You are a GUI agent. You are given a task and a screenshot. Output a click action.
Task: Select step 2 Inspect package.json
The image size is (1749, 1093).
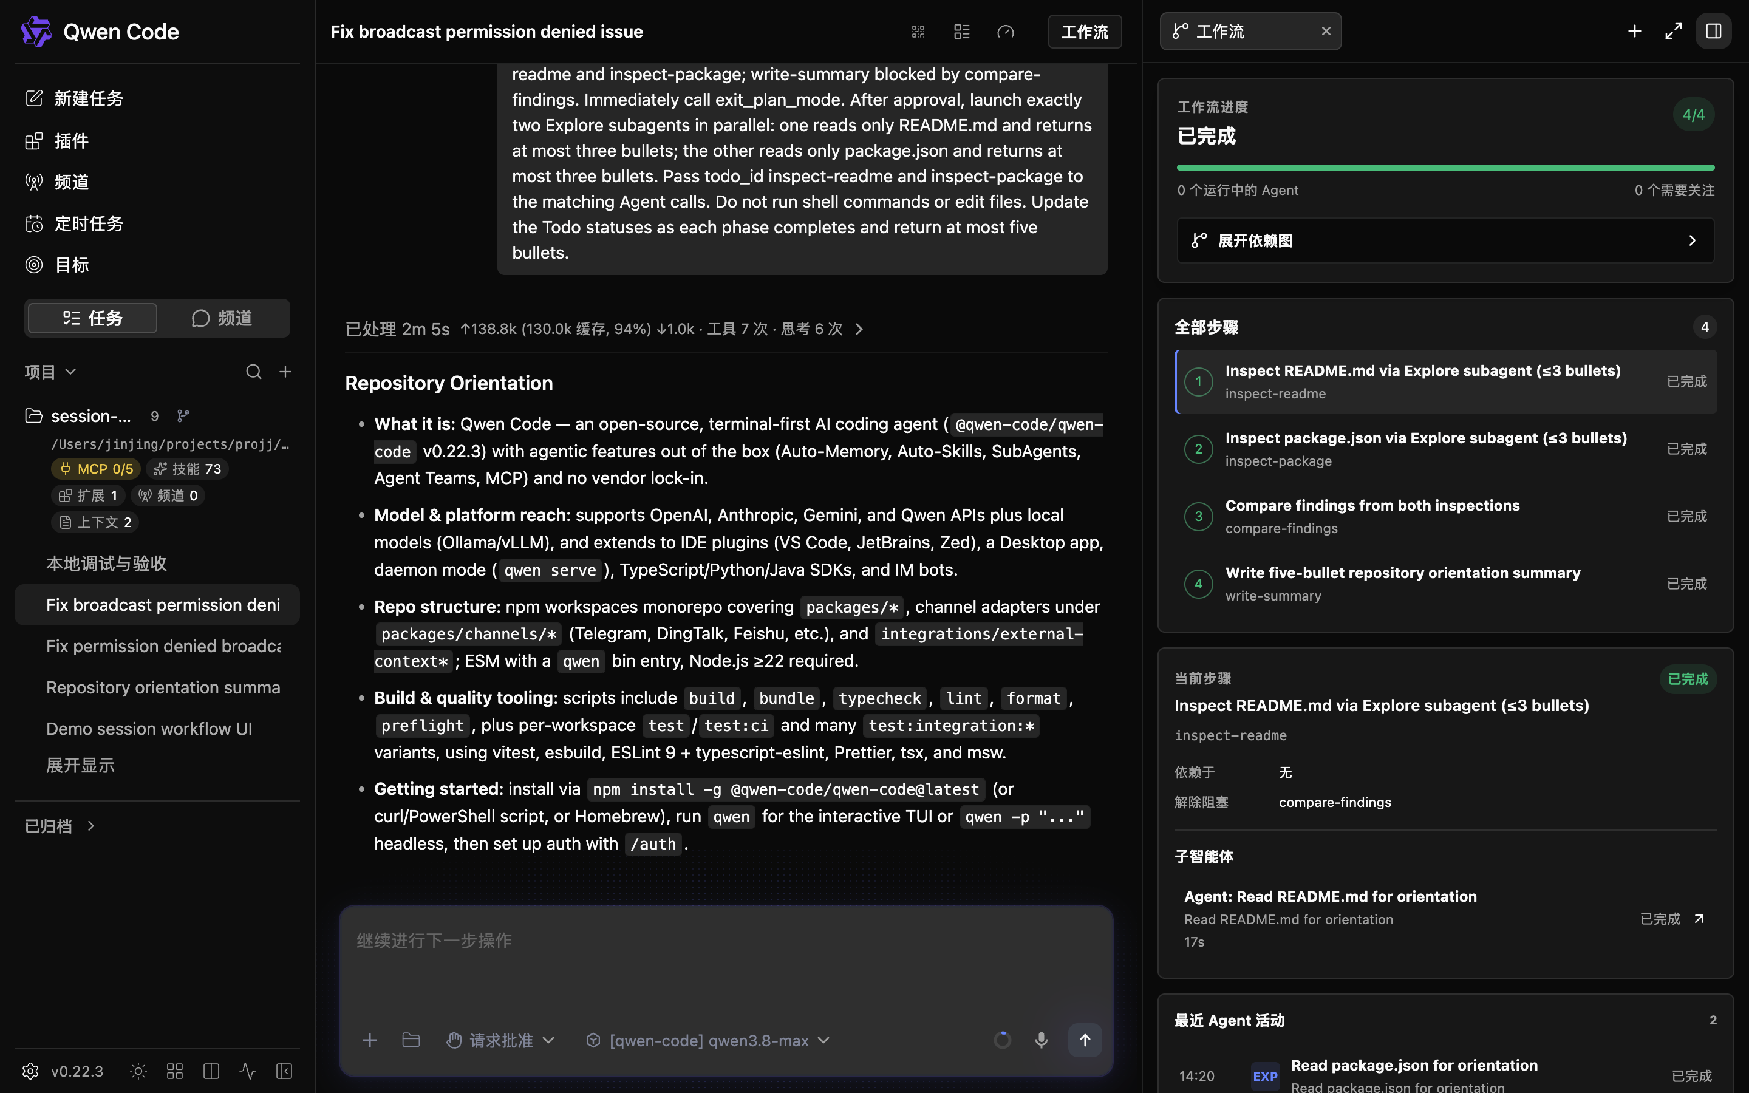coord(1445,449)
